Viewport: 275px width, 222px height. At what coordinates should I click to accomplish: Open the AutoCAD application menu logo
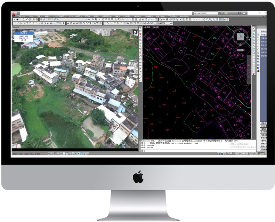[14, 14]
